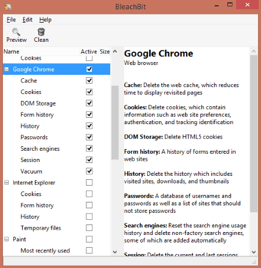Collapse the Paint tree node
This screenshot has width=261, height=268.
point(6,239)
